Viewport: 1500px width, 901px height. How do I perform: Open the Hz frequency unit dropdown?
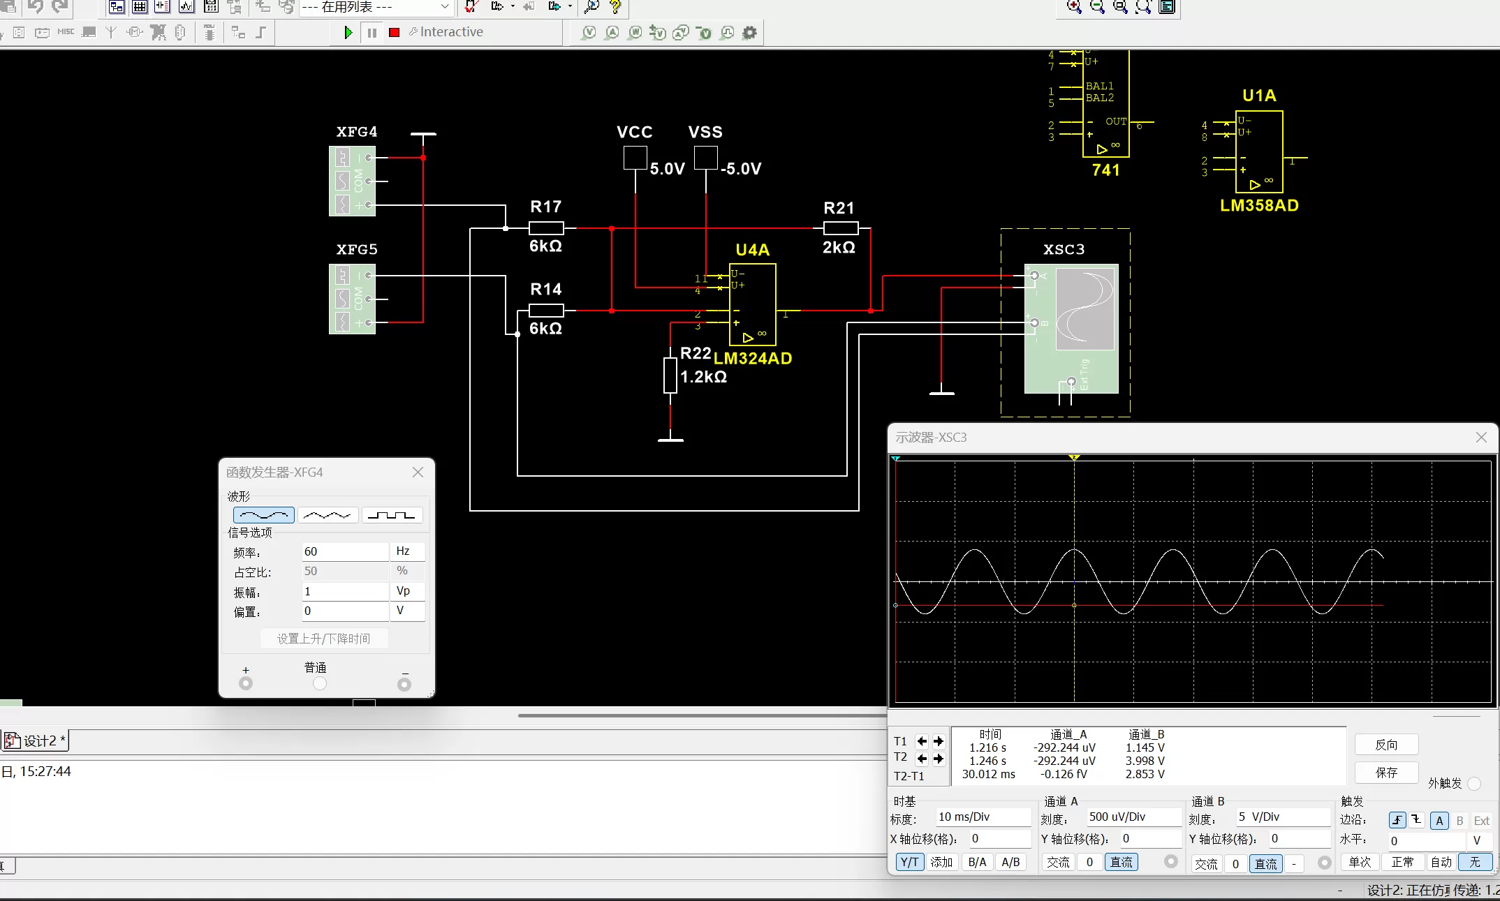click(409, 551)
